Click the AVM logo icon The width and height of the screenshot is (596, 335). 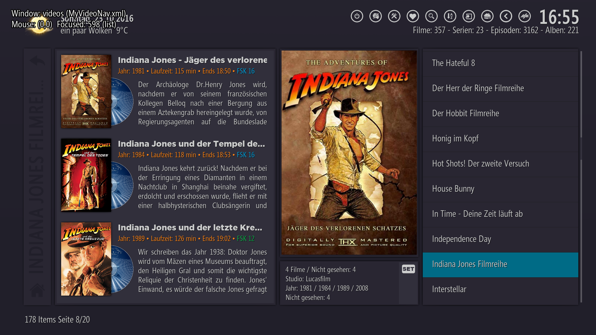[x=525, y=16]
